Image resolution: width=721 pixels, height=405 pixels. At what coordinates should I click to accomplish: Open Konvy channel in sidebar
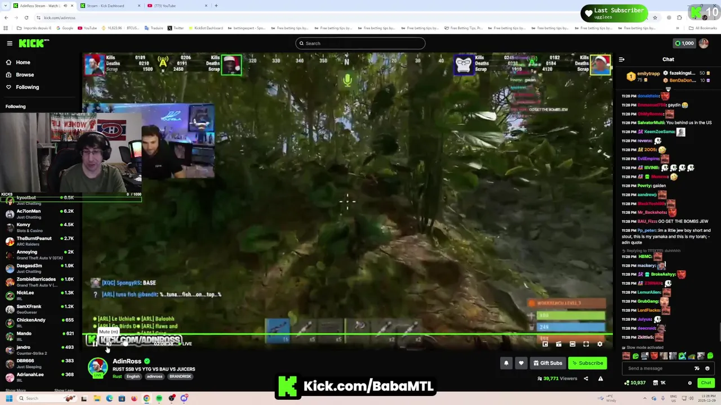click(39, 227)
